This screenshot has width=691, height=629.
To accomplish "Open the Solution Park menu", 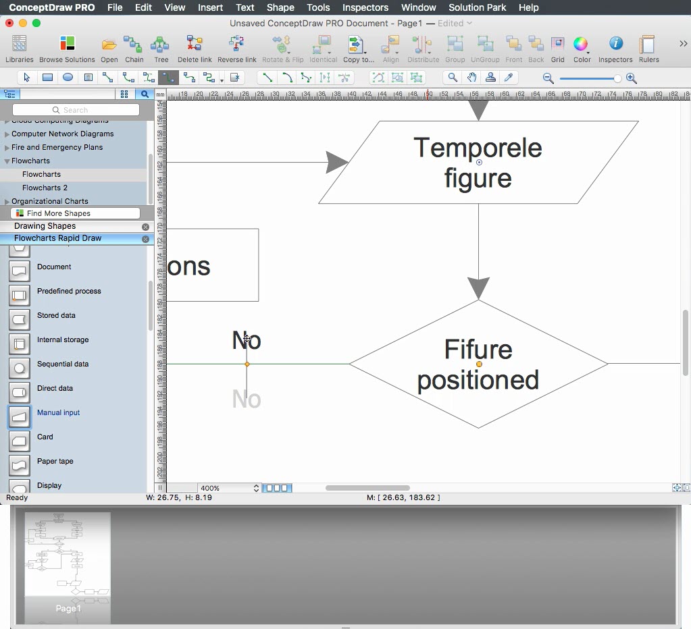I will [x=478, y=7].
